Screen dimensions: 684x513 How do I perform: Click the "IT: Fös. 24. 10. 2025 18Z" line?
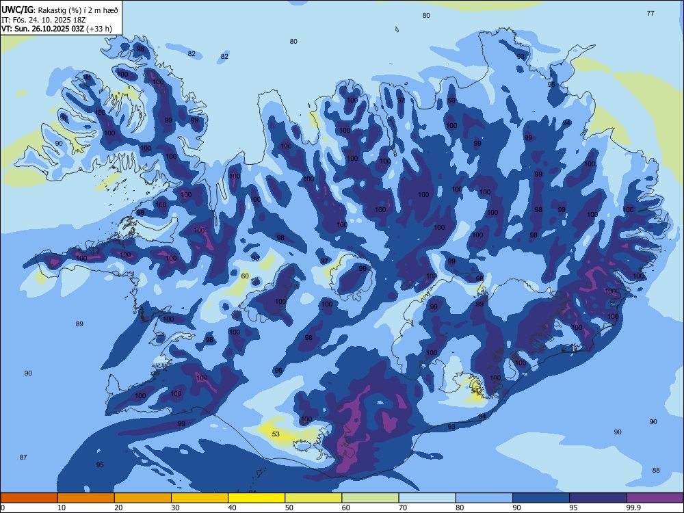point(44,20)
